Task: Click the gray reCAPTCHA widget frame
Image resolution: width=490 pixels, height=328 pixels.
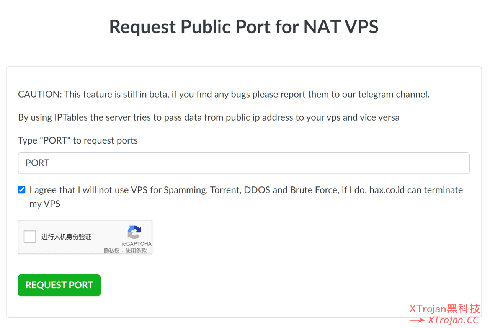Action: click(85, 237)
